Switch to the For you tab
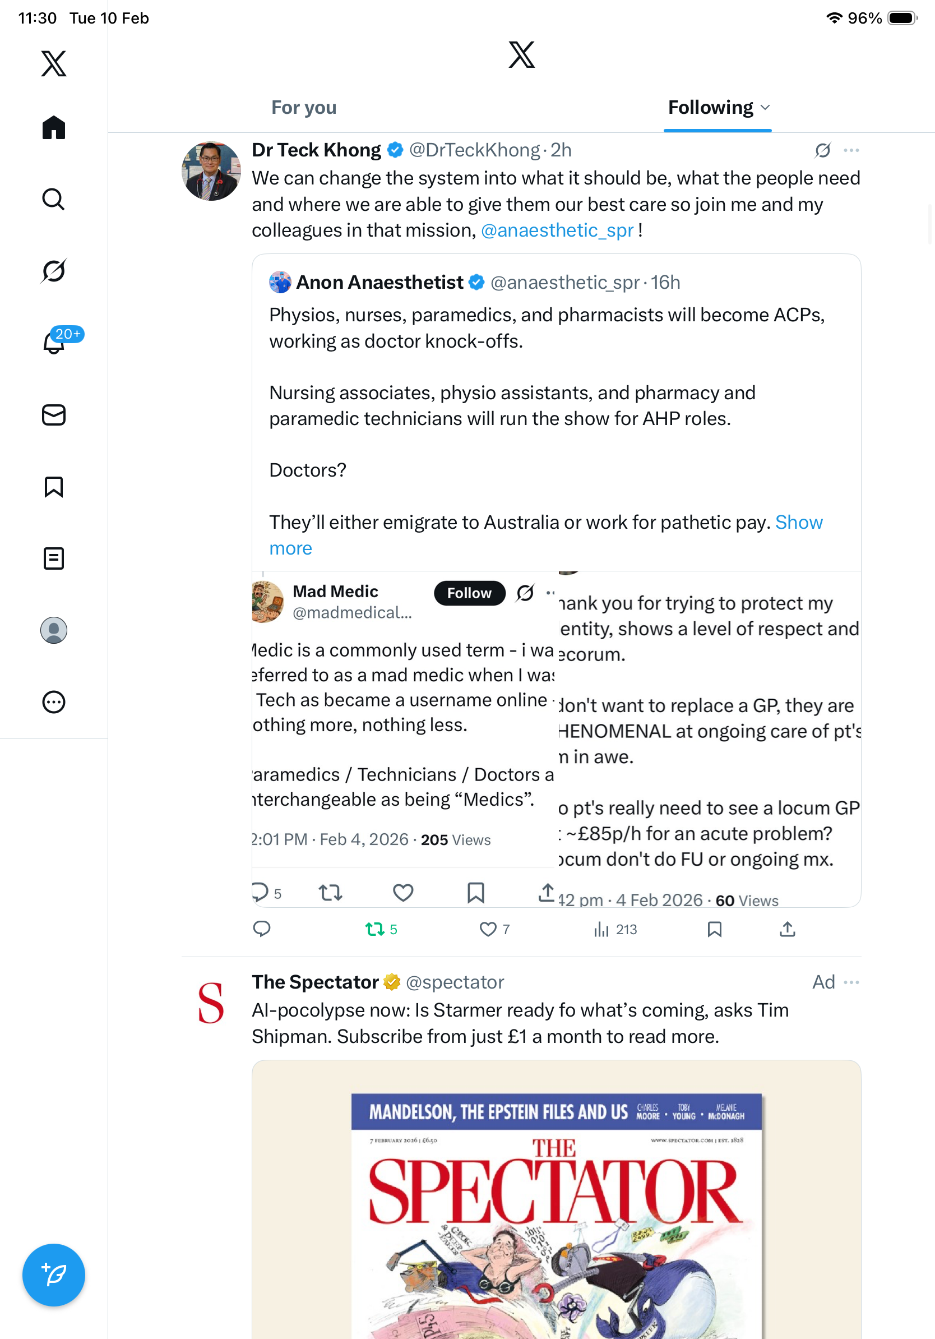 tap(304, 108)
